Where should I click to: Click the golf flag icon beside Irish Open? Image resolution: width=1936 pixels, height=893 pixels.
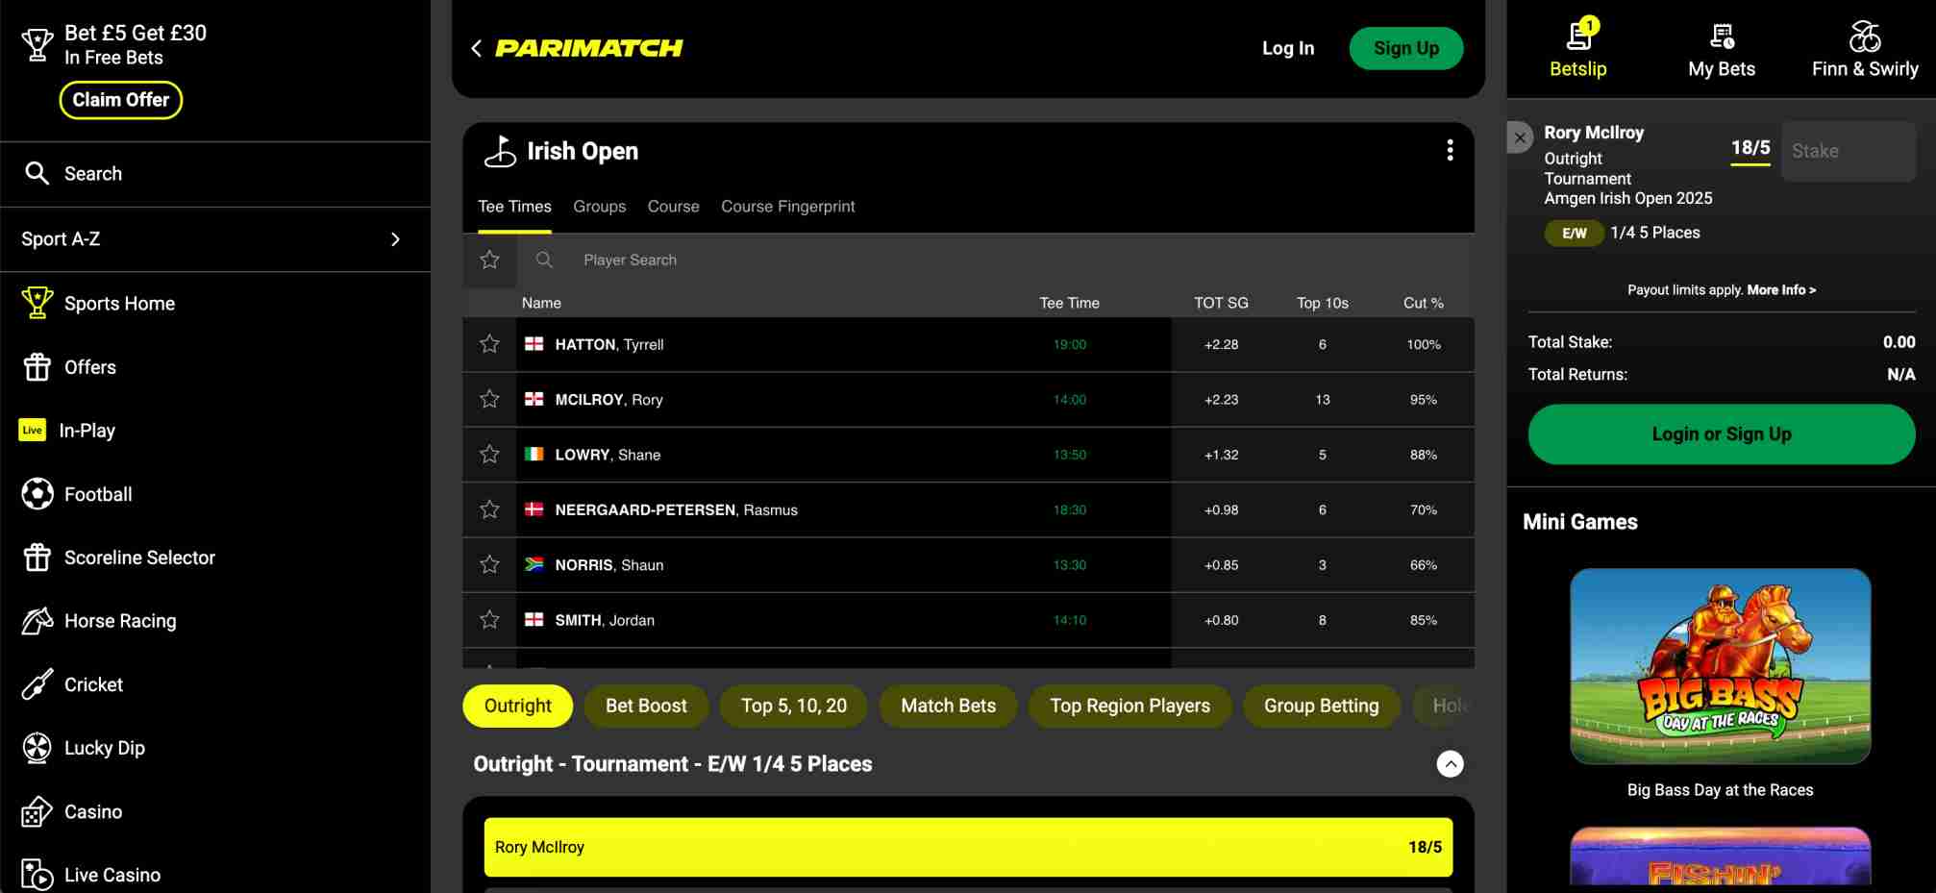tap(499, 151)
